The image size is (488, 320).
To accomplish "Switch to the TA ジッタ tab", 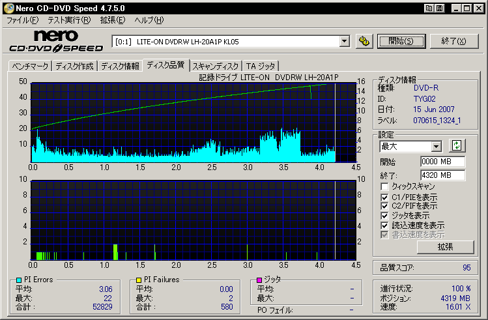I will [x=261, y=66].
